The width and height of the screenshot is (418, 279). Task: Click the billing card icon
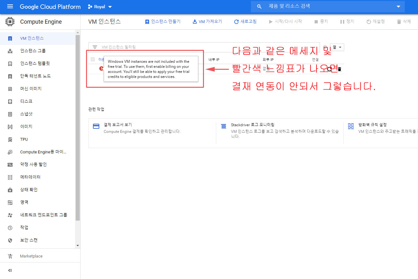click(x=96, y=126)
